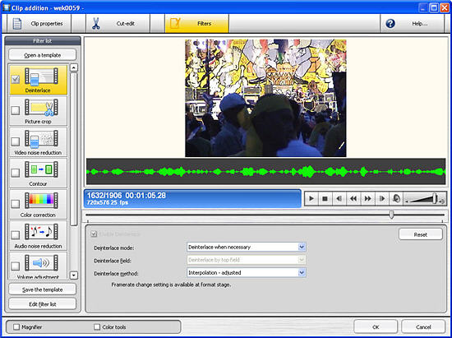The height and width of the screenshot is (338, 452).
Task: Open the Deinterlace mode dropdown
Action: point(247,248)
